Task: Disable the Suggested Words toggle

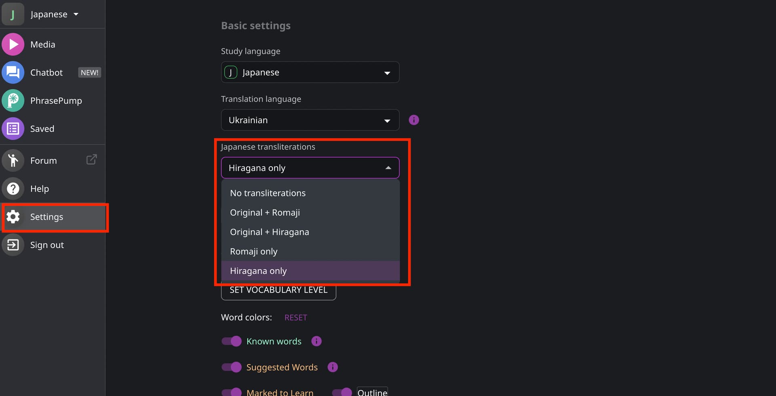Action: 232,367
